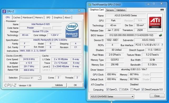Click the ATI Radeon logo
This screenshot has height=103, width=169.
click(155, 22)
